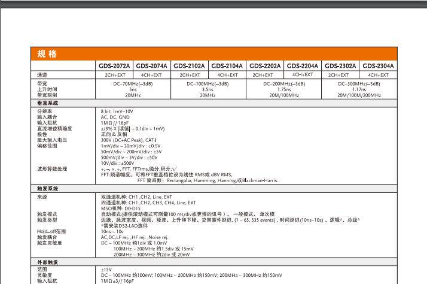Click the 触发灵敏度 row label

50,243
